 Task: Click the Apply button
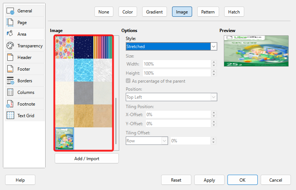tap(209, 180)
